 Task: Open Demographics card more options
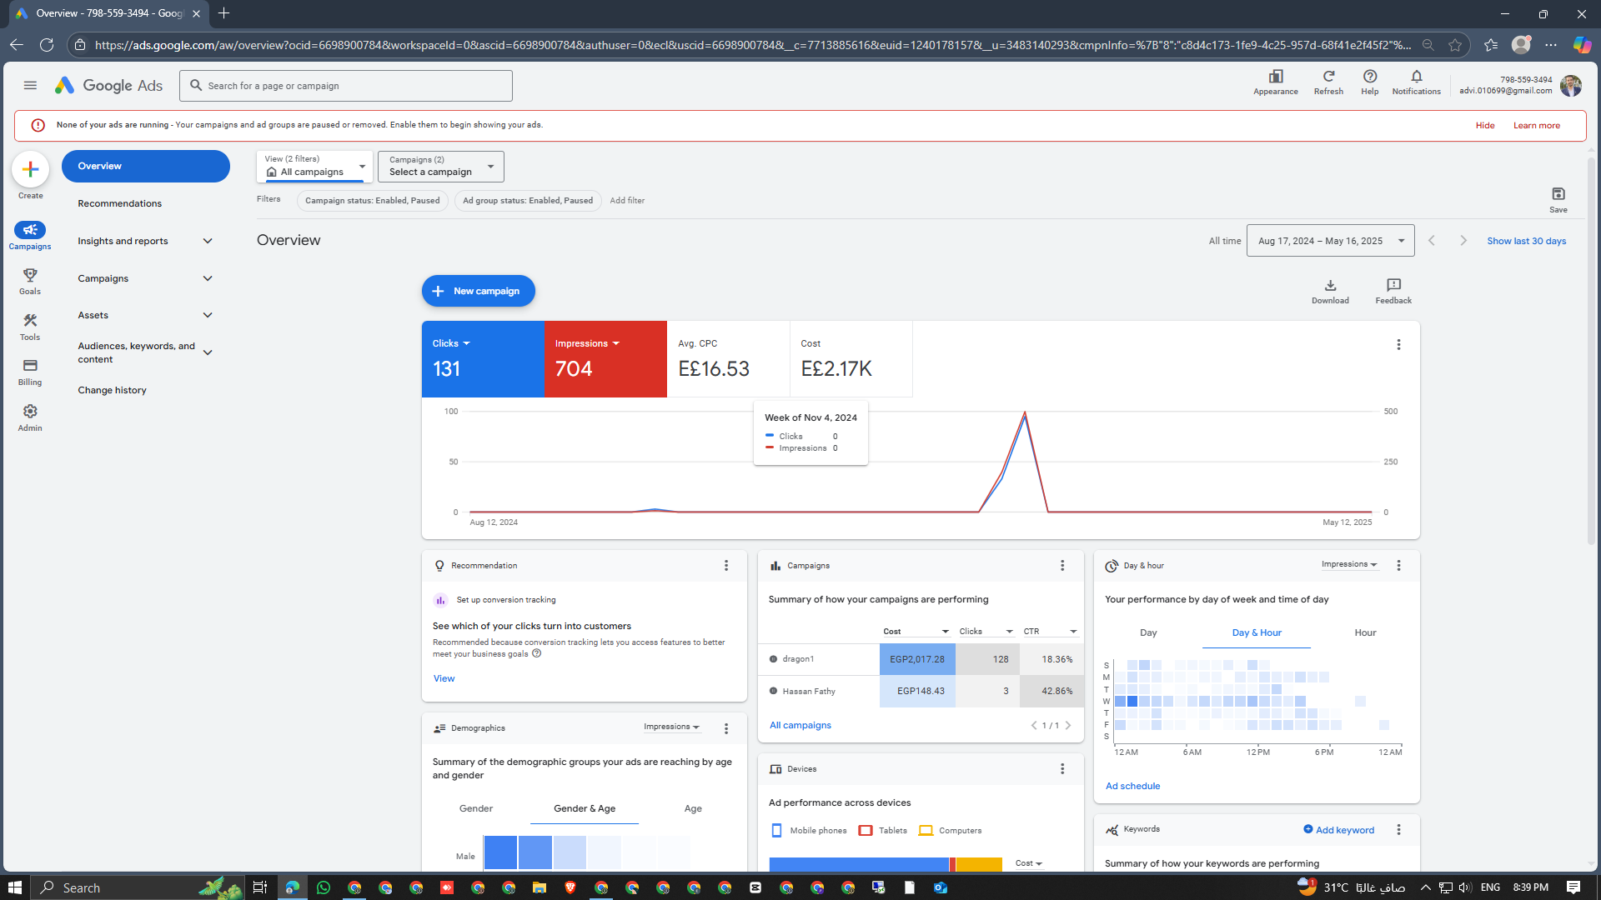(x=726, y=728)
